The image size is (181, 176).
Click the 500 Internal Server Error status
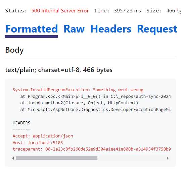[x=60, y=11]
